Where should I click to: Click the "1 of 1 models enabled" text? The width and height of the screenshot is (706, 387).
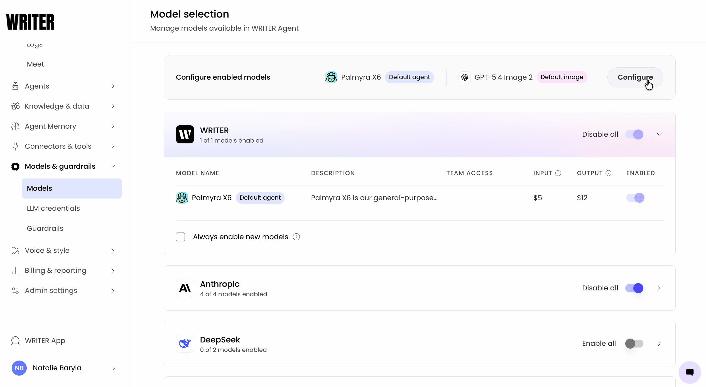point(232,141)
